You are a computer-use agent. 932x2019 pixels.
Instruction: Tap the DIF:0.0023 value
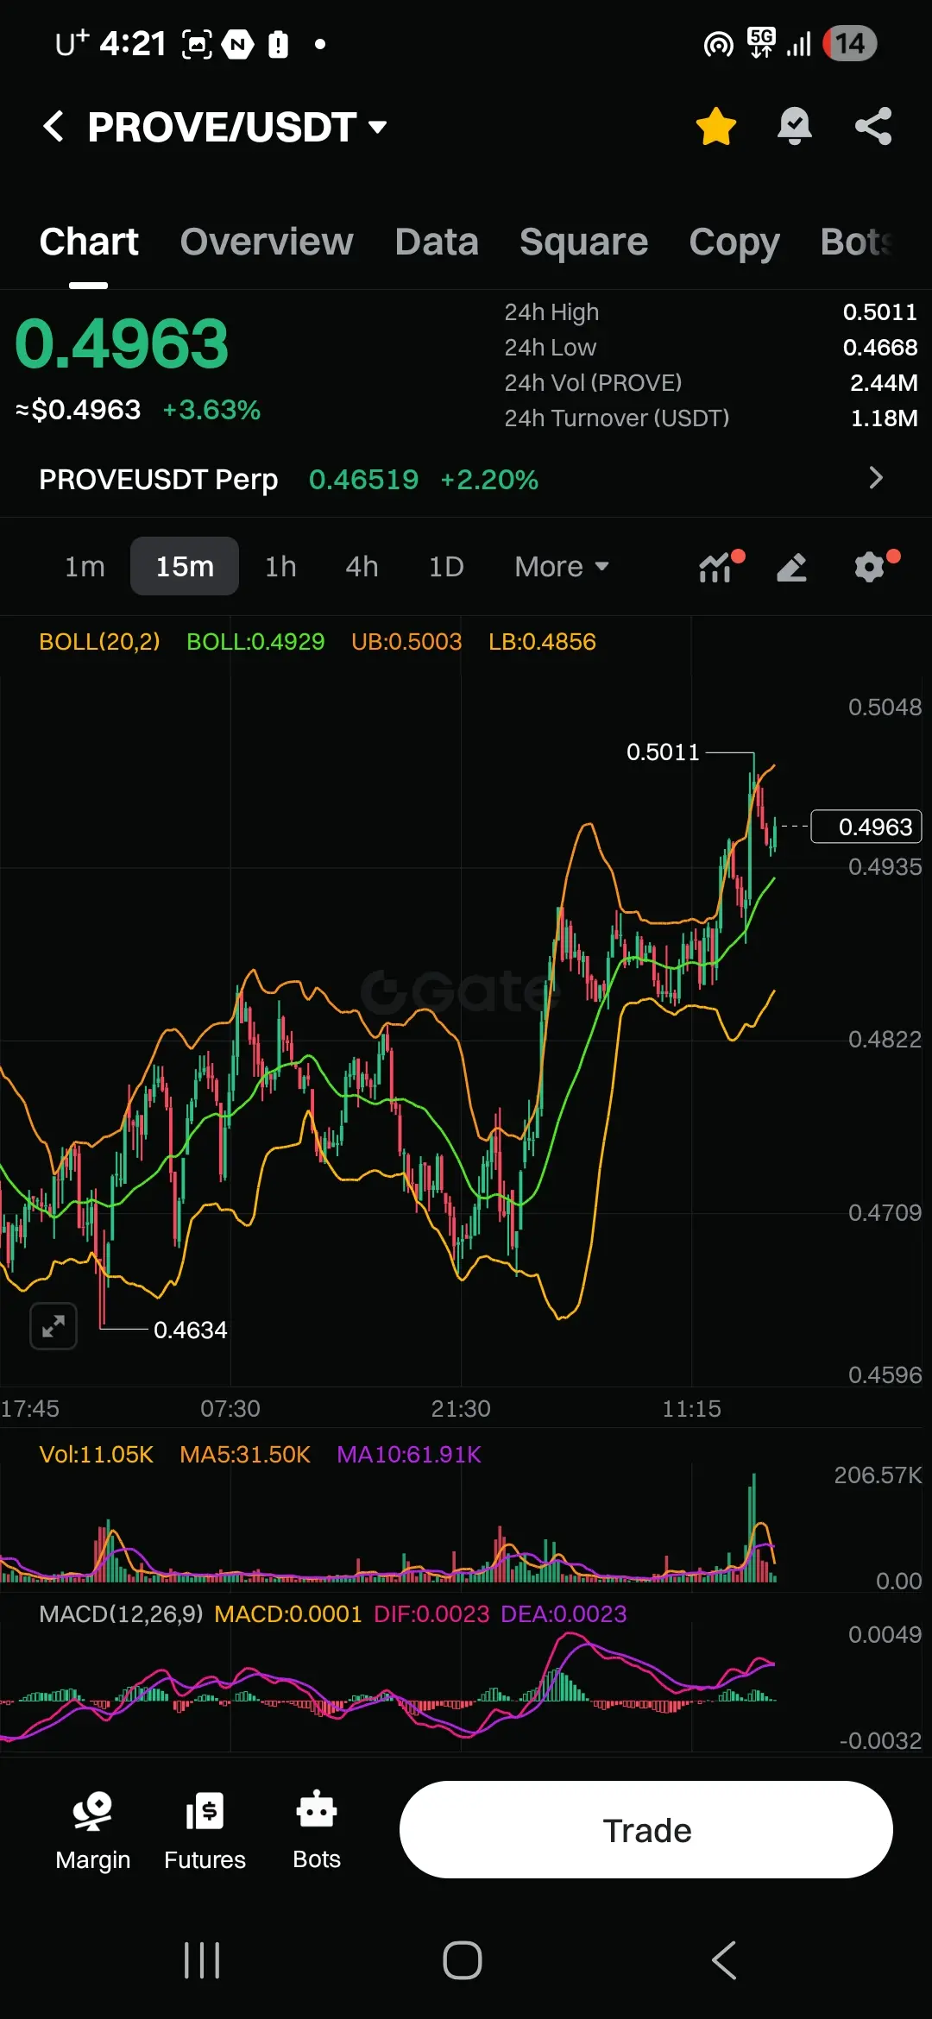click(431, 1613)
